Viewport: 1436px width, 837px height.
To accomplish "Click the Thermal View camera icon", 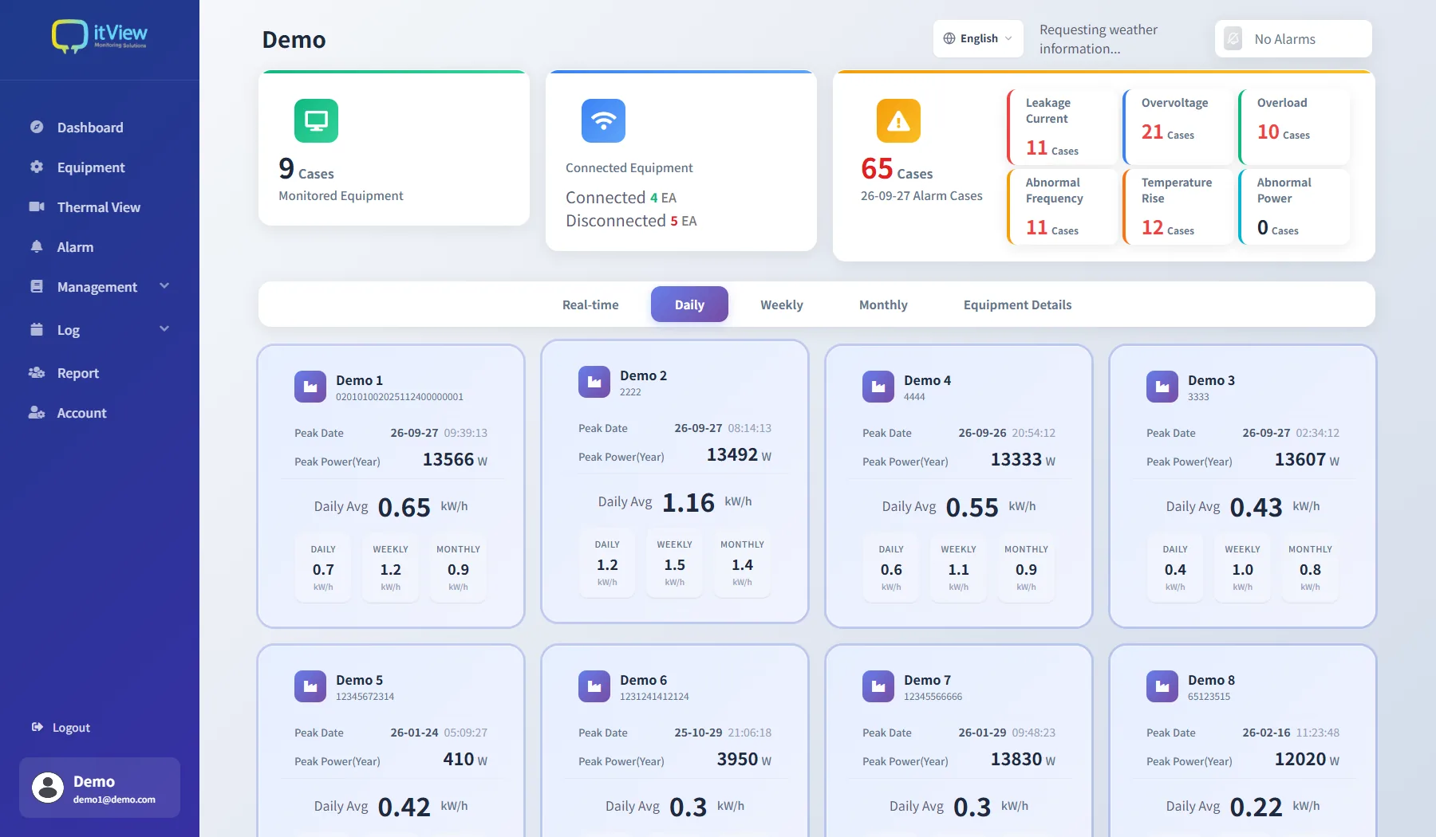I will (37, 206).
